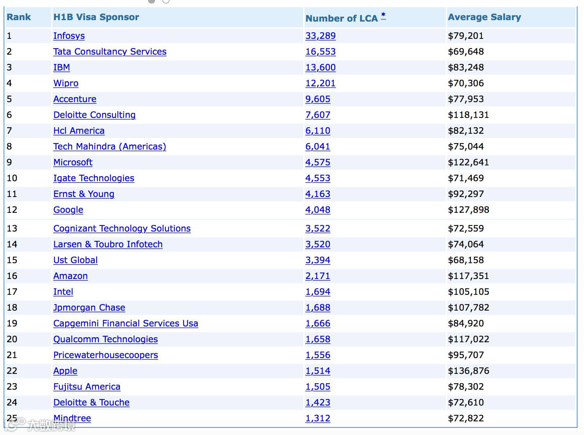
Task: Click Tech Mahindra (Americas) link
Action: [110, 147]
